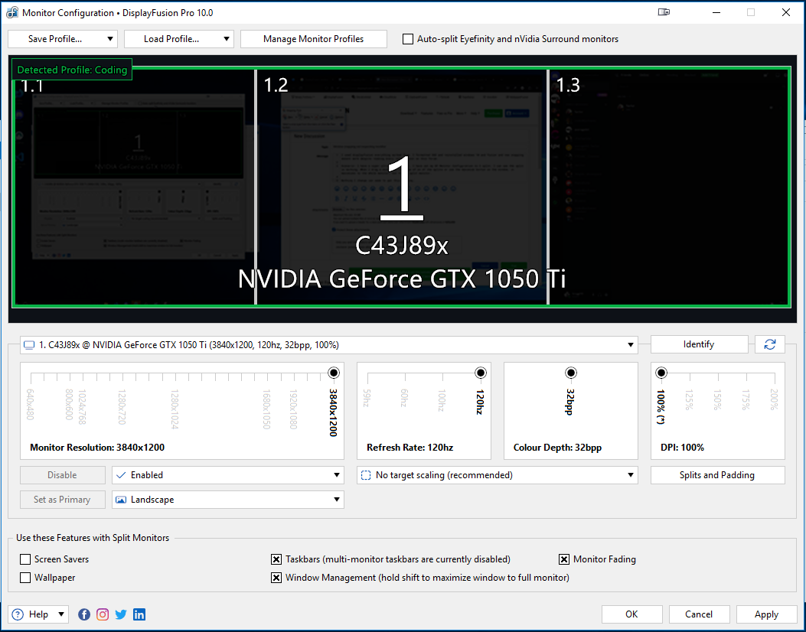Open the LinkedIn social link icon
The image size is (806, 632).
[139, 614]
